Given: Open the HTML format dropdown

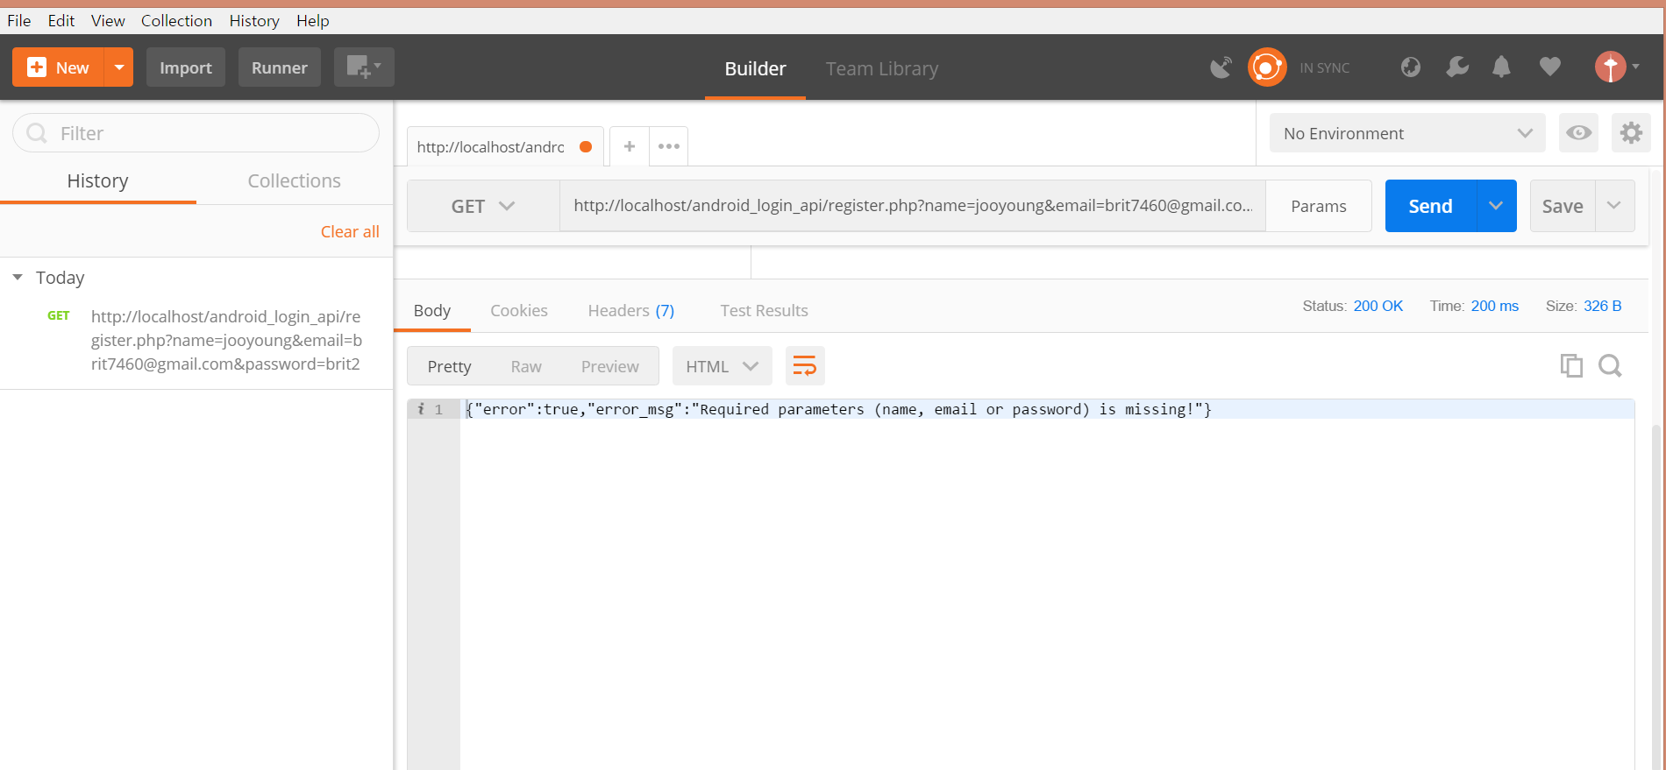Looking at the screenshot, I should 722,366.
